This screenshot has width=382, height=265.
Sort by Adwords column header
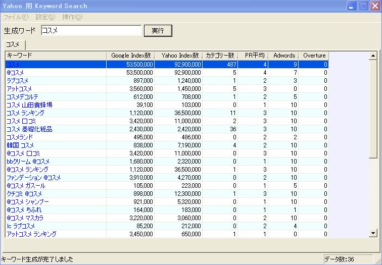pos(283,56)
